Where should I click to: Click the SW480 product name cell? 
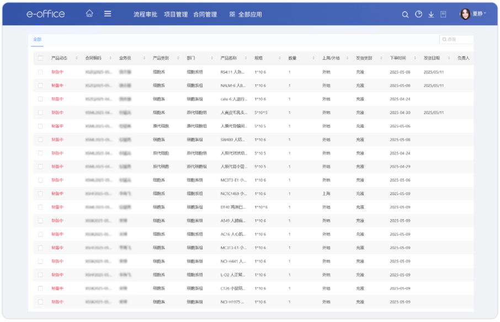233,139
